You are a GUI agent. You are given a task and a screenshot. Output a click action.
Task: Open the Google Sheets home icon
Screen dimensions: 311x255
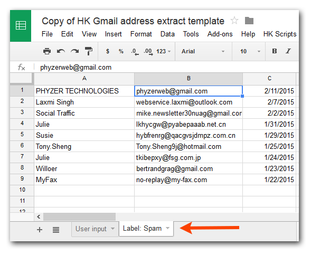21,26
